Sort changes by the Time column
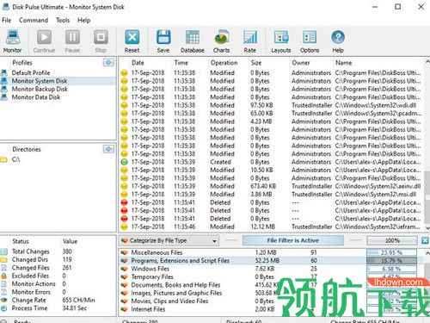 point(181,63)
